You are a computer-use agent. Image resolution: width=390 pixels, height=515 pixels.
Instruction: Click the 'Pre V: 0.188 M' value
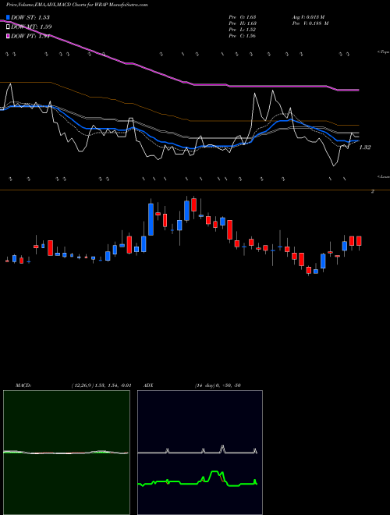(310, 23)
